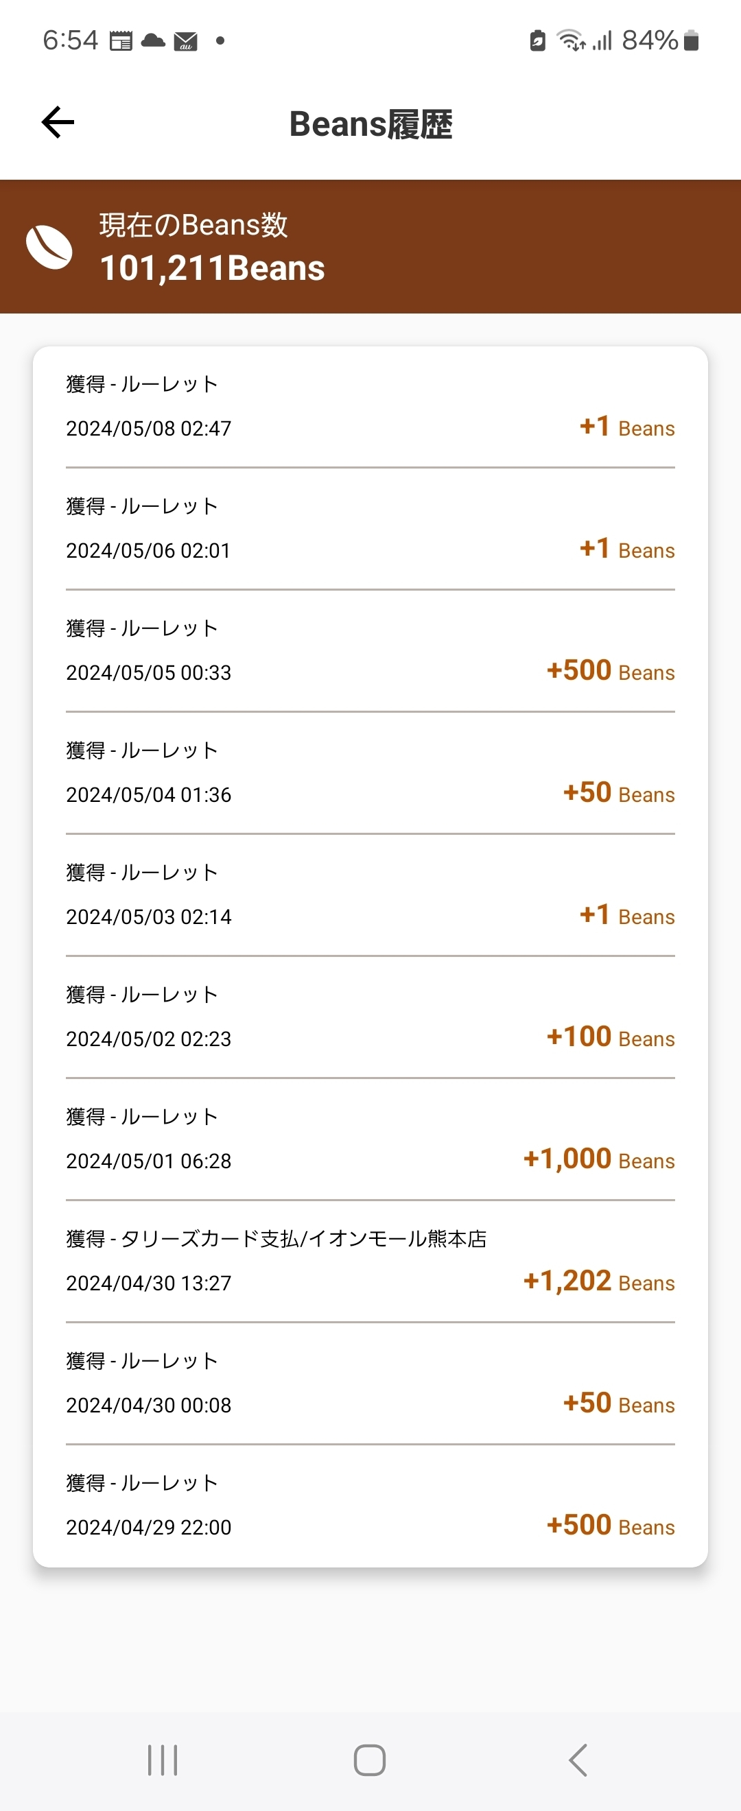Tap the 2024/04/30 00:08 roulette entry
Screen dimensions: 741x1811
pos(370,1384)
